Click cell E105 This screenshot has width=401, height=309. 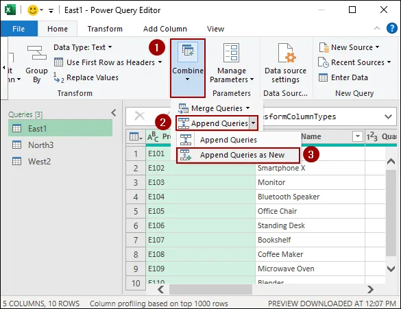(200, 211)
